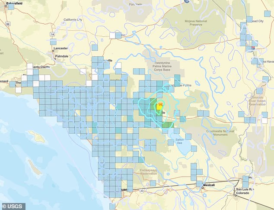
Task: Select the Bakersfield city label
Action: point(11,3)
